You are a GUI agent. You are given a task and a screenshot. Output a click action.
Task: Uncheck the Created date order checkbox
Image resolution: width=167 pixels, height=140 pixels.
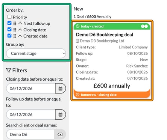[x=9, y=36]
